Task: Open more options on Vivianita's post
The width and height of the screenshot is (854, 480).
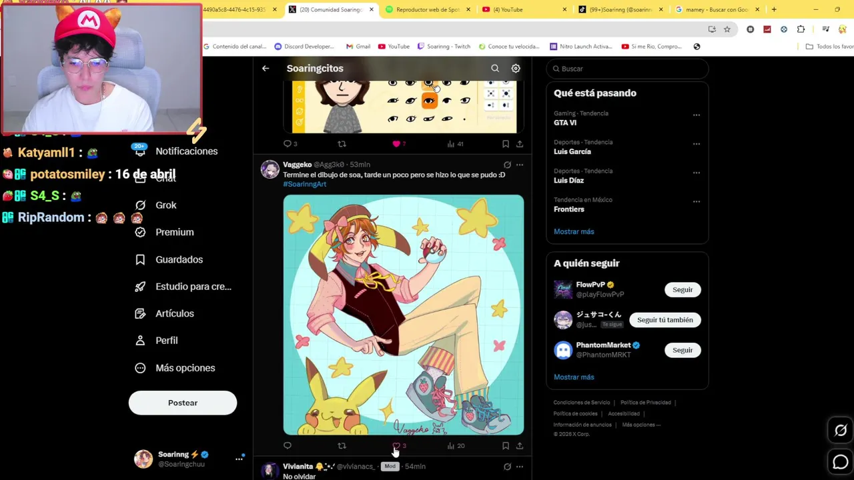Action: [520, 467]
